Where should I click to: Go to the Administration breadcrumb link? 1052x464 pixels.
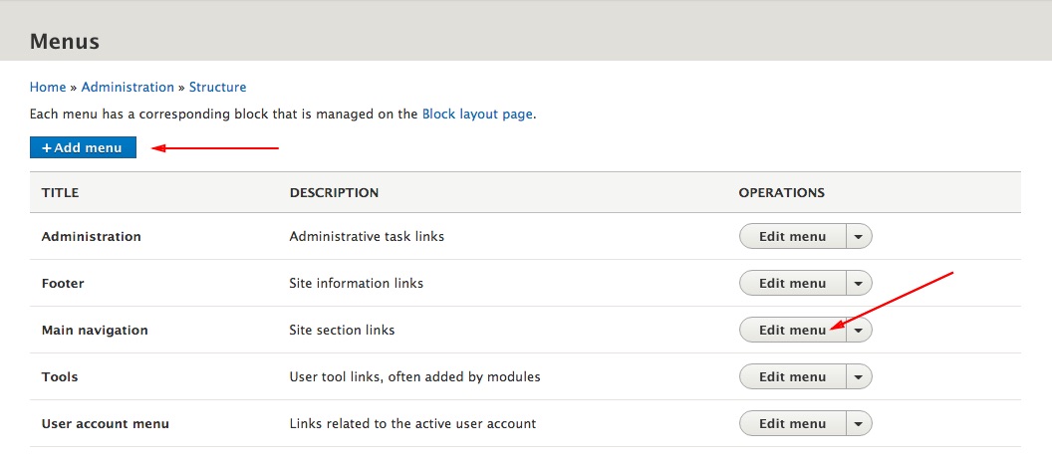coord(128,88)
